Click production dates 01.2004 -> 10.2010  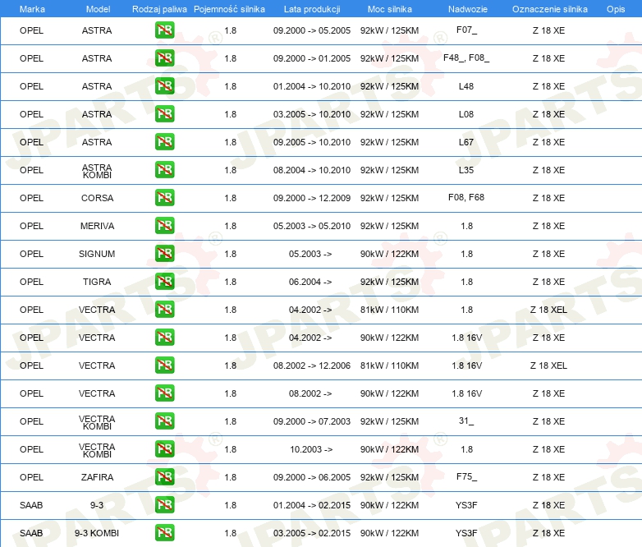(312, 86)
